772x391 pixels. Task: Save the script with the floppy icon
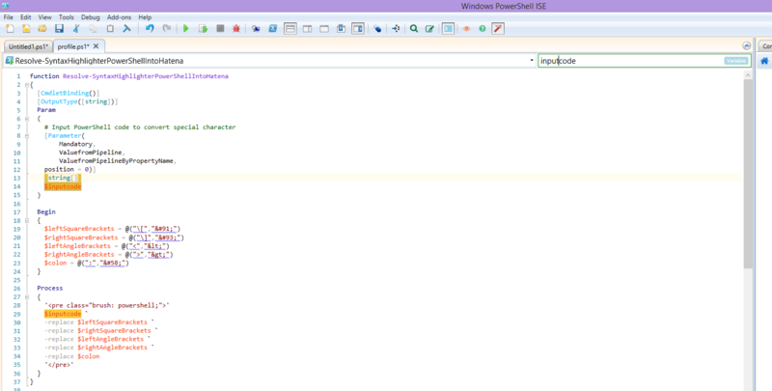(x=59, y=29)
